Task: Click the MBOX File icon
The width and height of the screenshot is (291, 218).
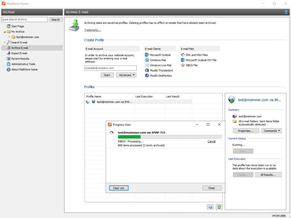Action: pyautogui.click(x=183, y=65)
